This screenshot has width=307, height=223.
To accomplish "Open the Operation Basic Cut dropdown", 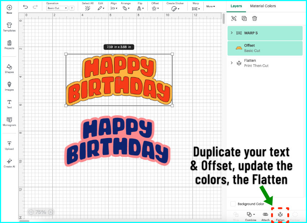I will (57, 8).
